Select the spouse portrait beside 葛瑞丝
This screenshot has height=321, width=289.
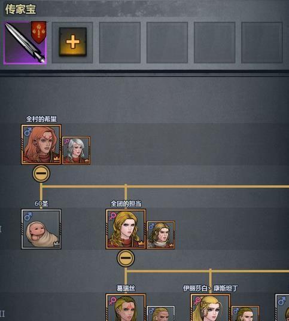pyautogui.click(x=161, y=313)
